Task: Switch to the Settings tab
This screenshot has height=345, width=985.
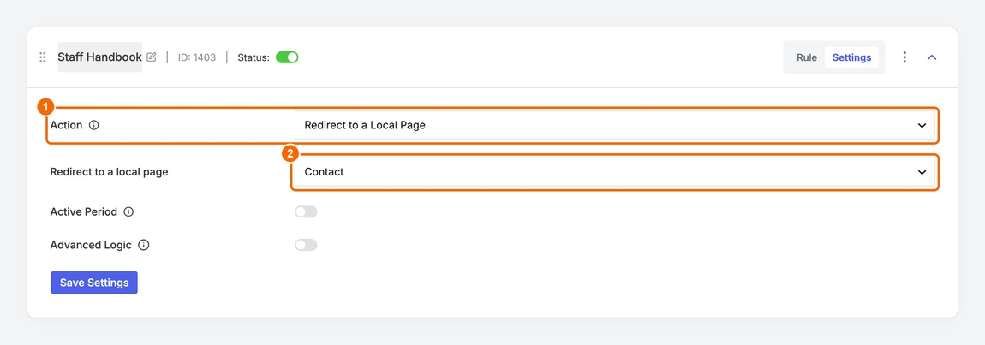Action: (x=852, y=57)
